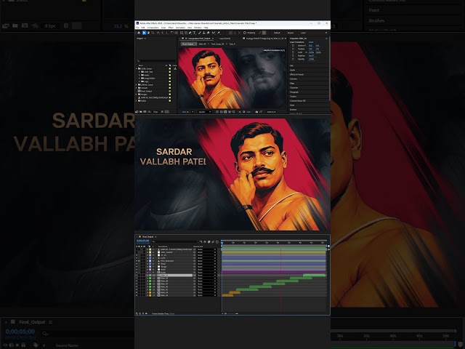Select Final_Output composition in Project panel
Image resolution: width=465 pixels, height=349 pixels.
pos(145,91)
